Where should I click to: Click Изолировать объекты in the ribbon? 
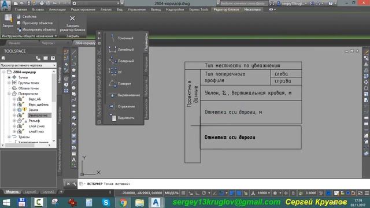pos(36,29)
